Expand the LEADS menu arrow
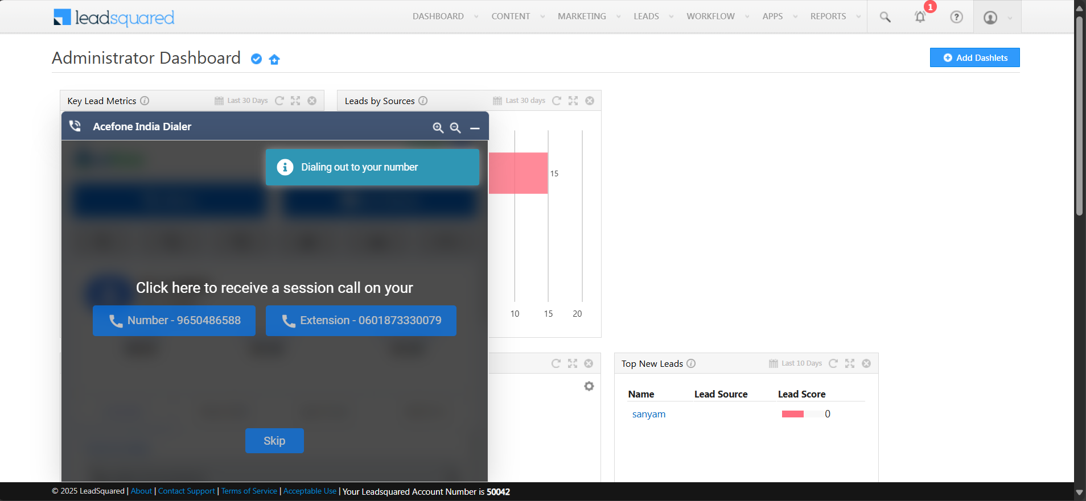Screen dimensions: 1086x501 (672, 16)
